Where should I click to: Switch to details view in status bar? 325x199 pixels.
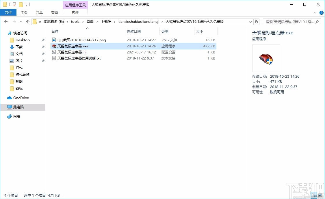click(x=314, y=195)
